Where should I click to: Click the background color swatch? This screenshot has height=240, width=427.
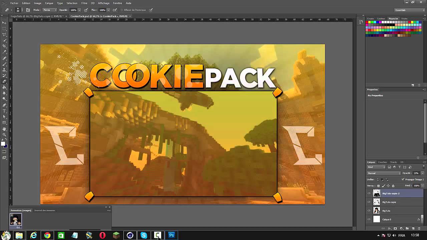pyautogui.click(x=6, y=147)
